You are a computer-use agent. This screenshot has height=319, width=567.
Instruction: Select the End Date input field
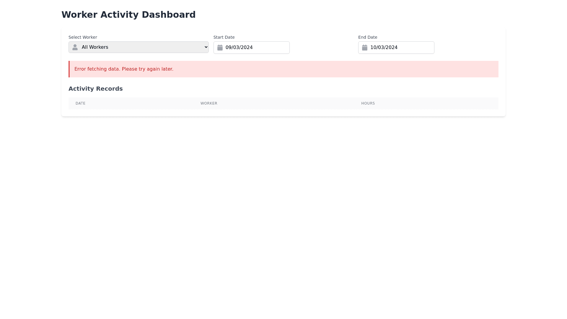coord(396,48)
